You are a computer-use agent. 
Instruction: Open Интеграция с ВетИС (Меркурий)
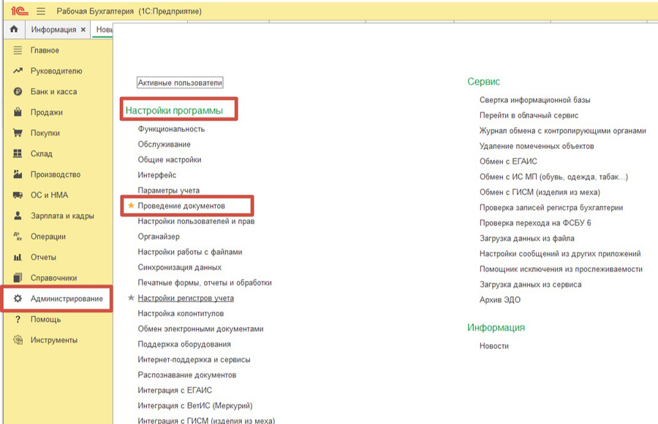195,406
